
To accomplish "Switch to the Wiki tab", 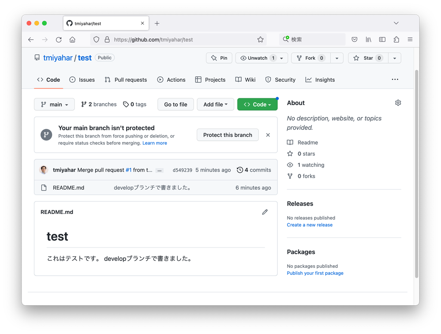I will click(246, 80).
